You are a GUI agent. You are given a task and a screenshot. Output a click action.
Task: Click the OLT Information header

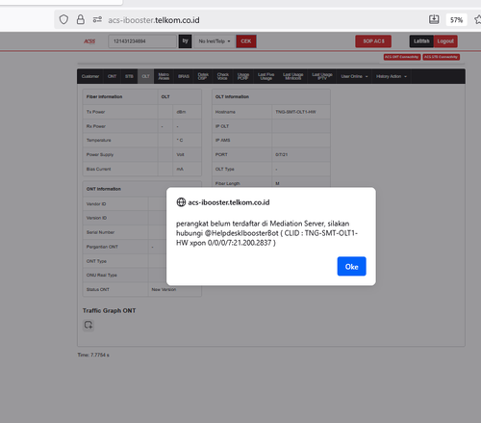click(232, 96)
